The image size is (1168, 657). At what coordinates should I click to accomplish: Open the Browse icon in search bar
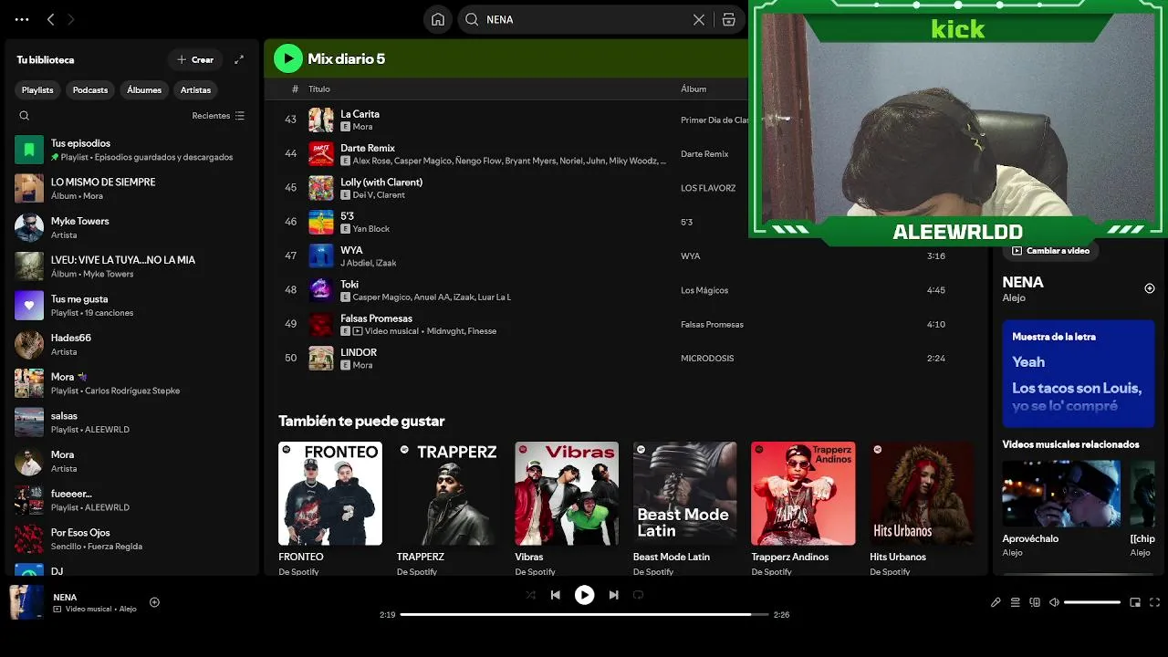point(728,19)
